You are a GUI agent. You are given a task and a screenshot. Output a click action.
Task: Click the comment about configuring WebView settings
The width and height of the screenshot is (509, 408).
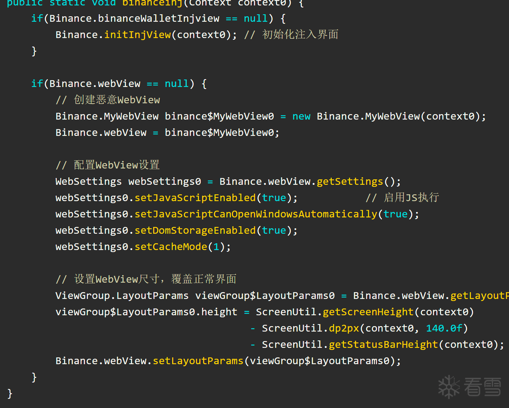pyautogui.click(x=108, y=165)
